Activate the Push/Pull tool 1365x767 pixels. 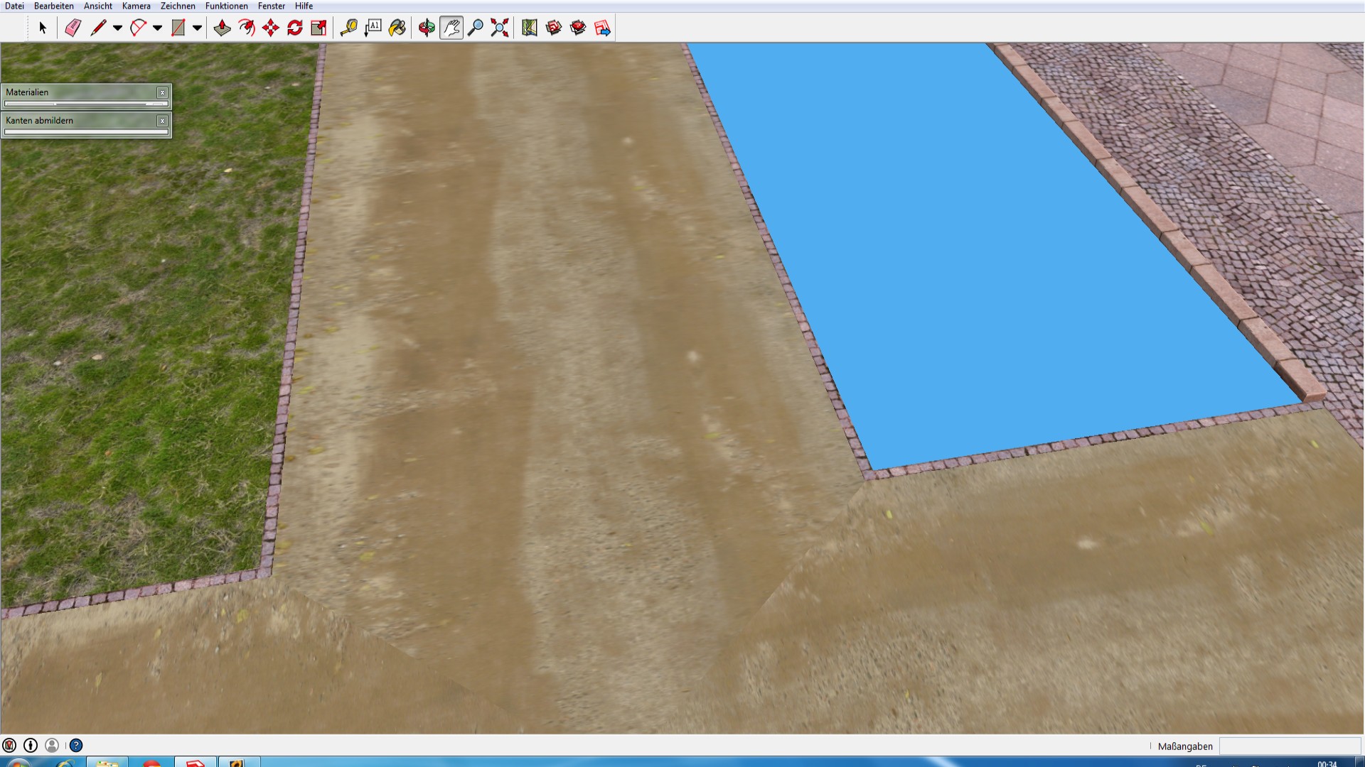(222, 28)
